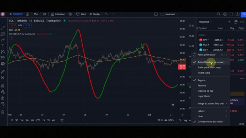Image resolution: width=246 pixels, height=138 pixels.
Task: Set chart range to YTD
Action: tap(38, 120)
